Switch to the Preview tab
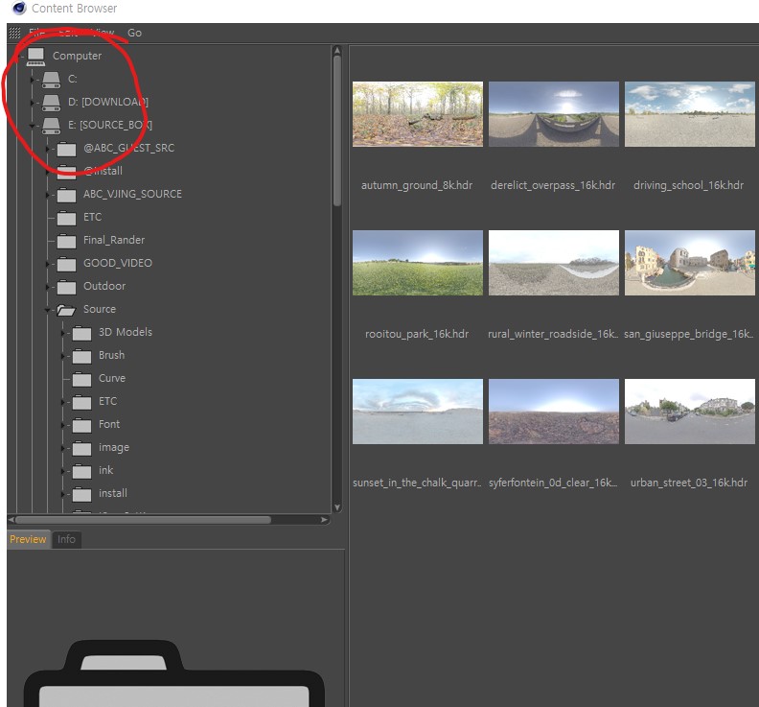Screen dimensions: 759x707 pyautogui.click(x=28, y=539)
